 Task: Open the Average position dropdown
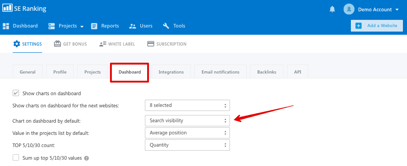[x=187, y=133]
